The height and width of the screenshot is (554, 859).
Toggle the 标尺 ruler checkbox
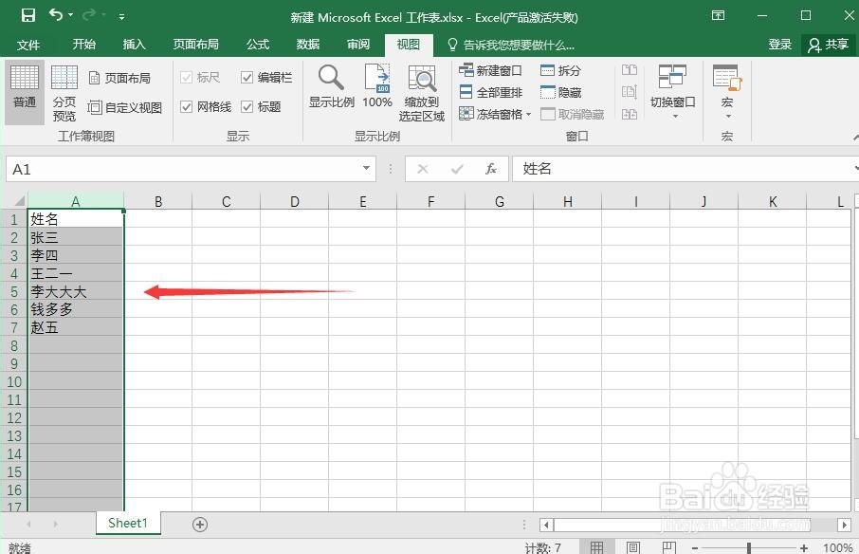click(186, 78)
